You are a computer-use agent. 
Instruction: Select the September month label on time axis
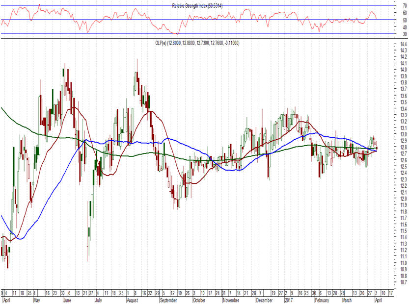pyautogui.click(x=168, y=299)
